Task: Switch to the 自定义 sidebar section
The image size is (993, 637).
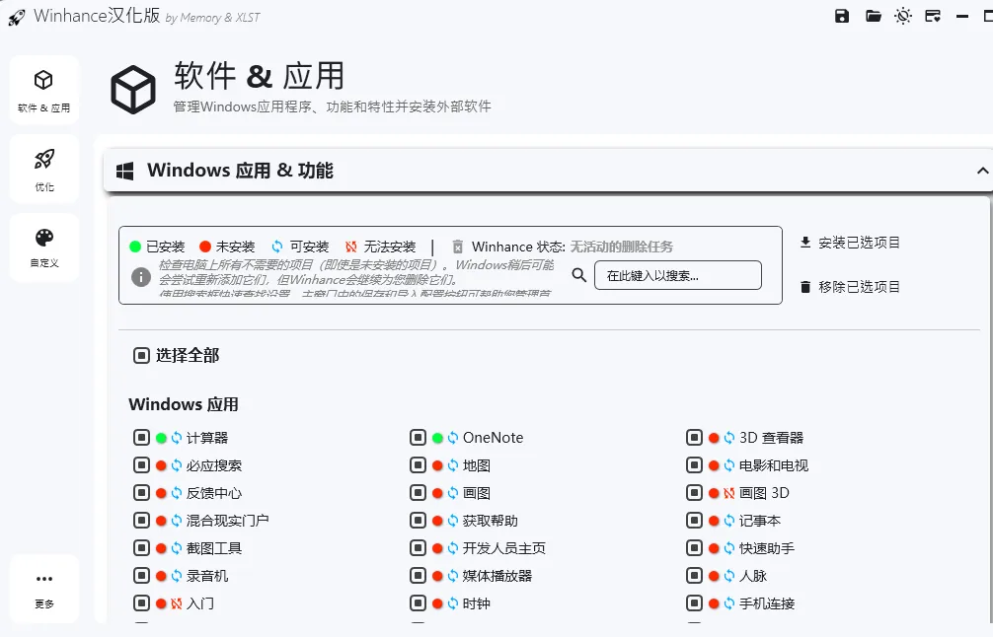Action: (x=43, y=248)
